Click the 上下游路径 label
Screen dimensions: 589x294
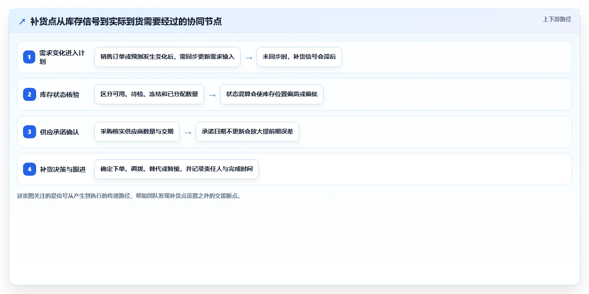[557, 19]
